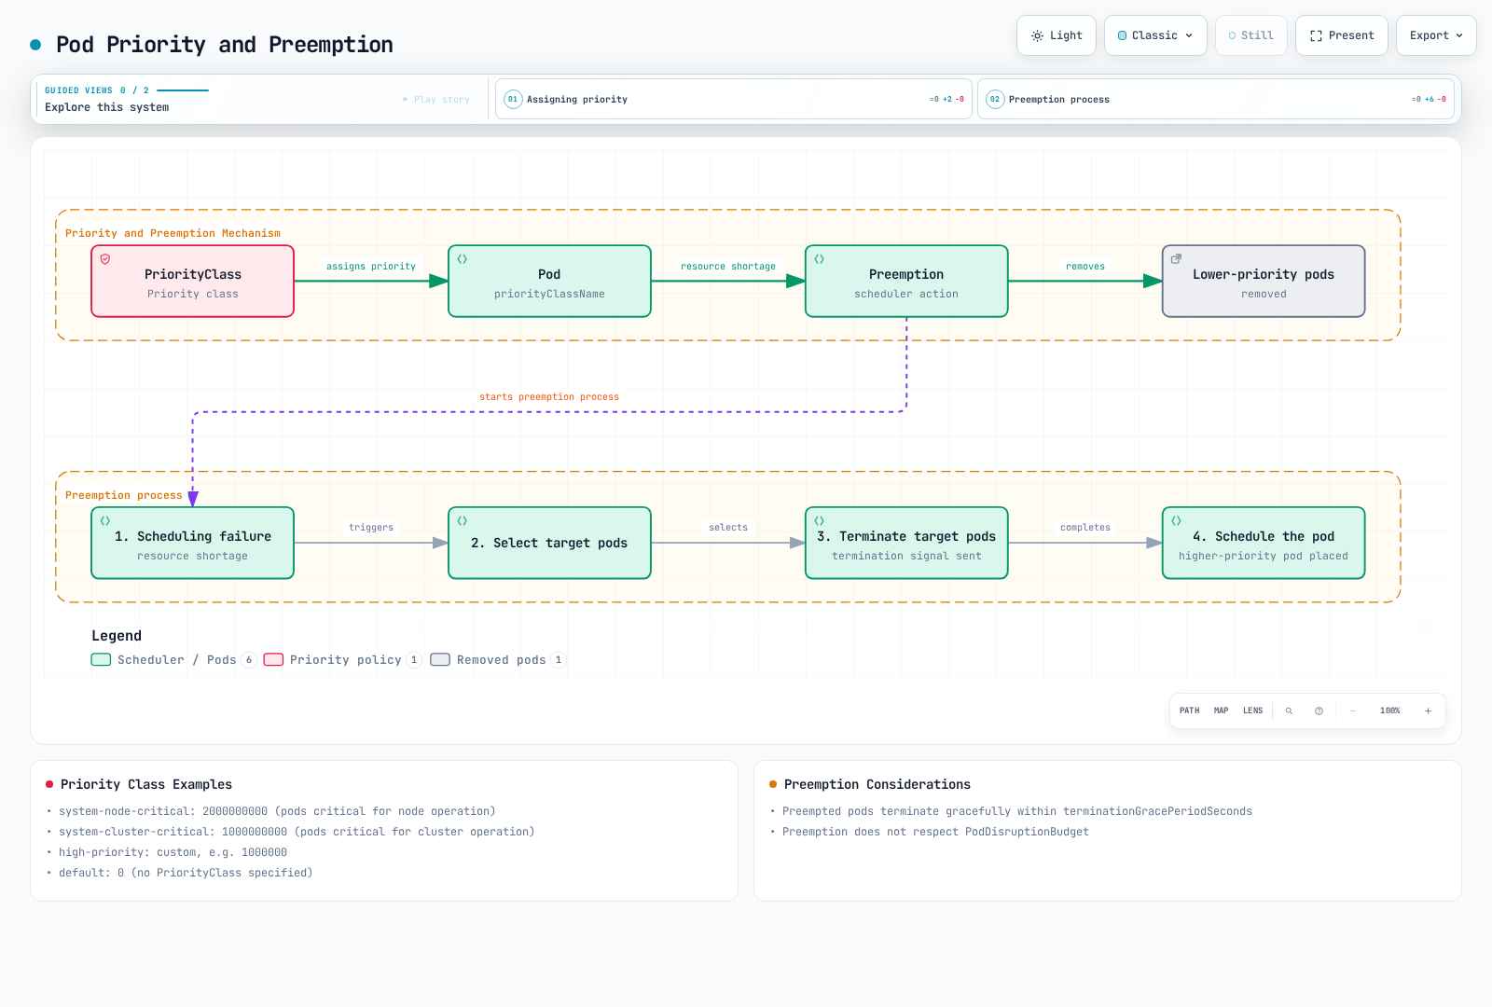1492x1007 pixels.
Task: Click the shield icon on PriorityClass node
Action: pyautogui.click(x=105, y=259)
